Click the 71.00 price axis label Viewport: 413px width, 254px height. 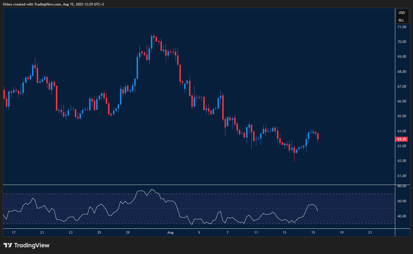tap(402, 27)
